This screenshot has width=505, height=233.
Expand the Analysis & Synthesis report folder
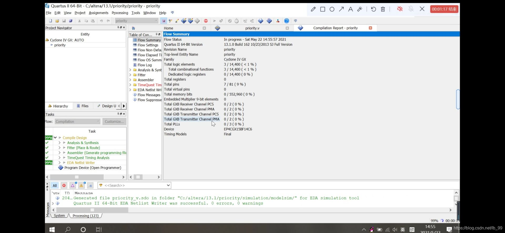pyautogui.click(x=130, y=70)
